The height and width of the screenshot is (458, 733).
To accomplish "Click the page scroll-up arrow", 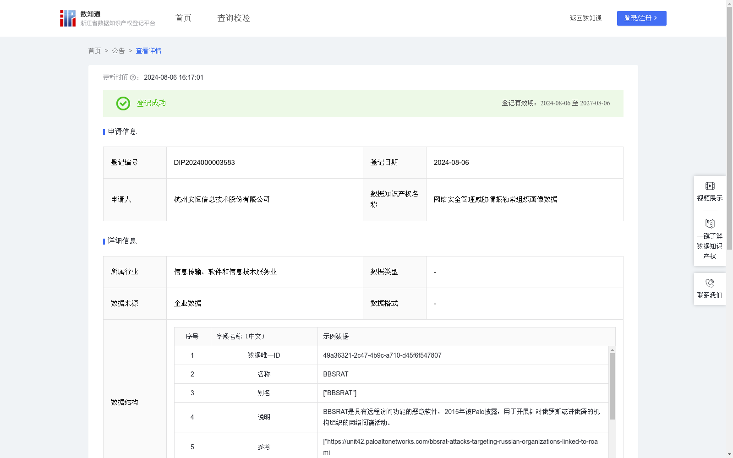I will (729, 3).
